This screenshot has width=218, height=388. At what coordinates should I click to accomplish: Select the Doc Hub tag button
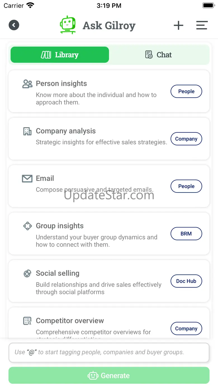pyautogui.click(x=186, y=281)
